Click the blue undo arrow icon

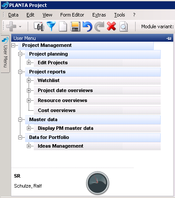click(x=87, y=26)
